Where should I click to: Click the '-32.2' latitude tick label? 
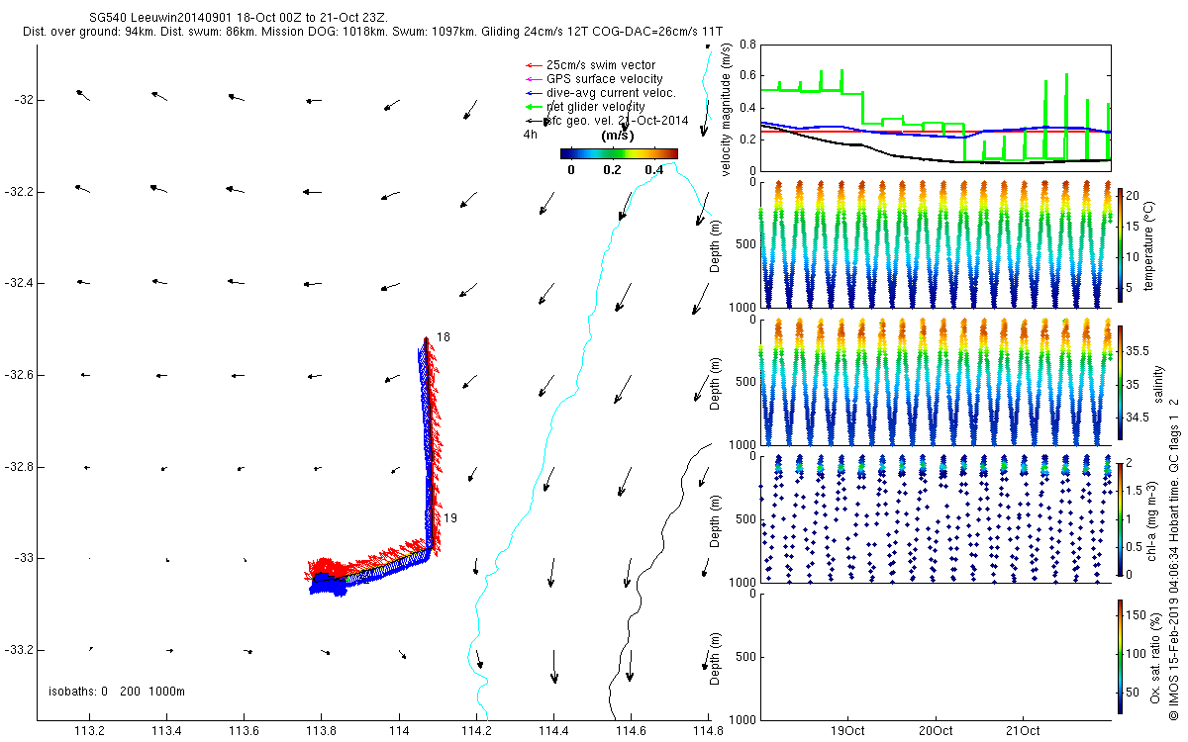[21, 192]
